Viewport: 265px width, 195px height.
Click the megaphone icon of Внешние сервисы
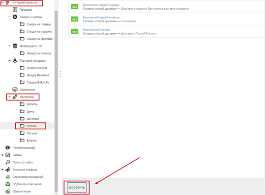click(x=8, y=170)
